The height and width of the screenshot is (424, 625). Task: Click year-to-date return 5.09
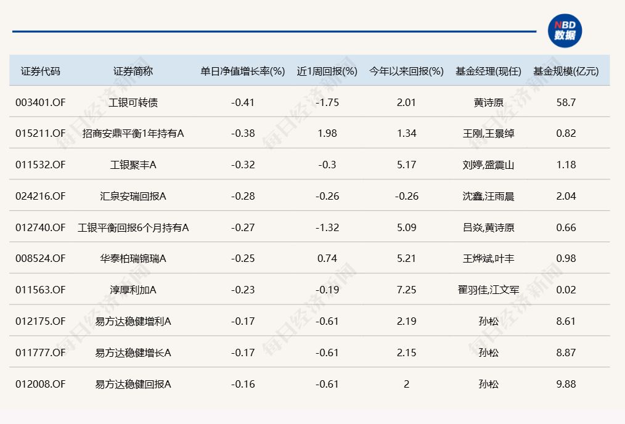407,227
